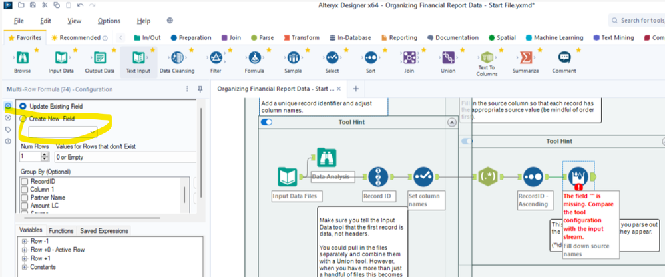Click the Multi-Row Formula node with error
This screenshot has height=277, width=665.
click(x=578, y=177)
